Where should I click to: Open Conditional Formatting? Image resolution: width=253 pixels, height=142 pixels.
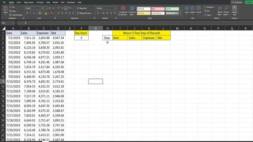pos(123,11)
